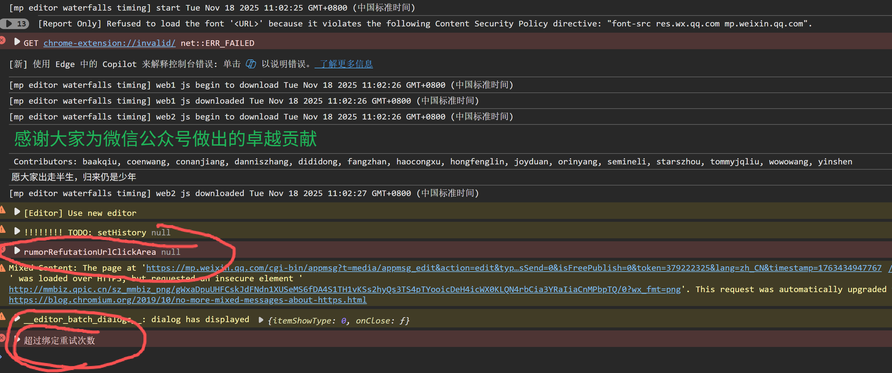Open the blog.chromium.org mixed-messages link
Viewport: 892px width, 373px height.
188,300
